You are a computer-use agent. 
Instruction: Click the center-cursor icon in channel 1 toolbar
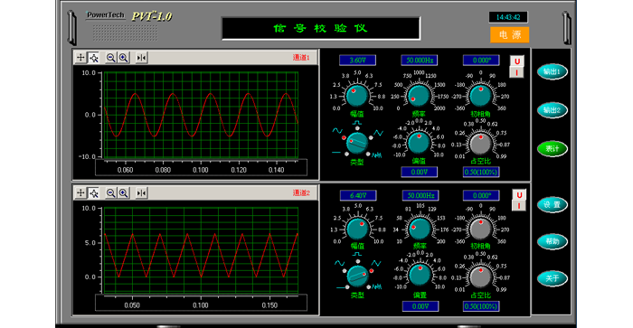click(x=141, y=58)
